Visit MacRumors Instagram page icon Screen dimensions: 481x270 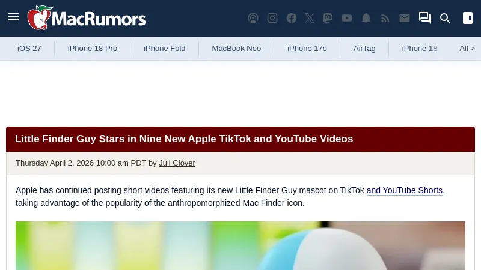272,18
